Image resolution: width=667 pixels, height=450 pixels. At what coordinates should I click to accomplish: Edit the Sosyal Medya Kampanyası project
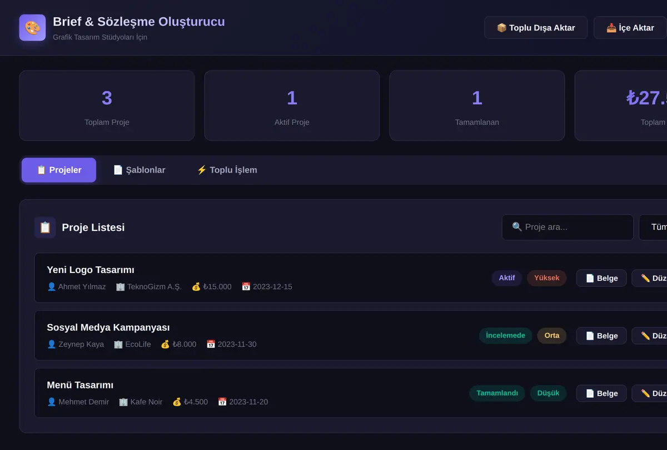tap(650, 336)
